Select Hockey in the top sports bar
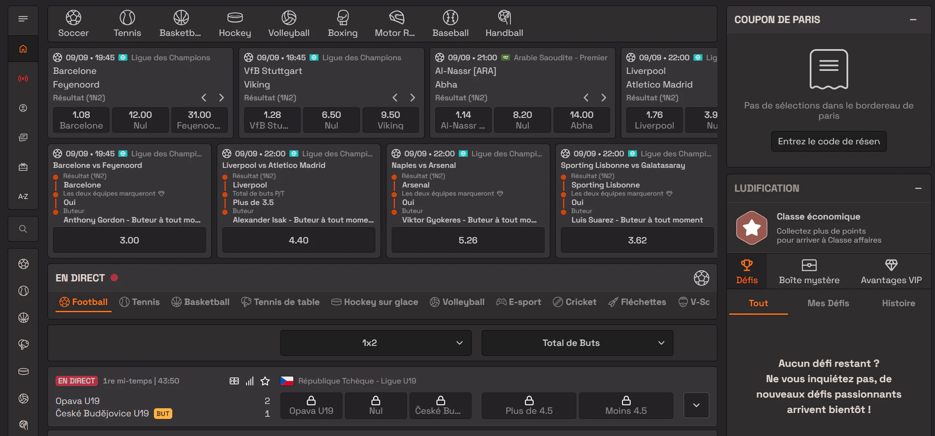This screenshot has height=436, width=935. 235,24
